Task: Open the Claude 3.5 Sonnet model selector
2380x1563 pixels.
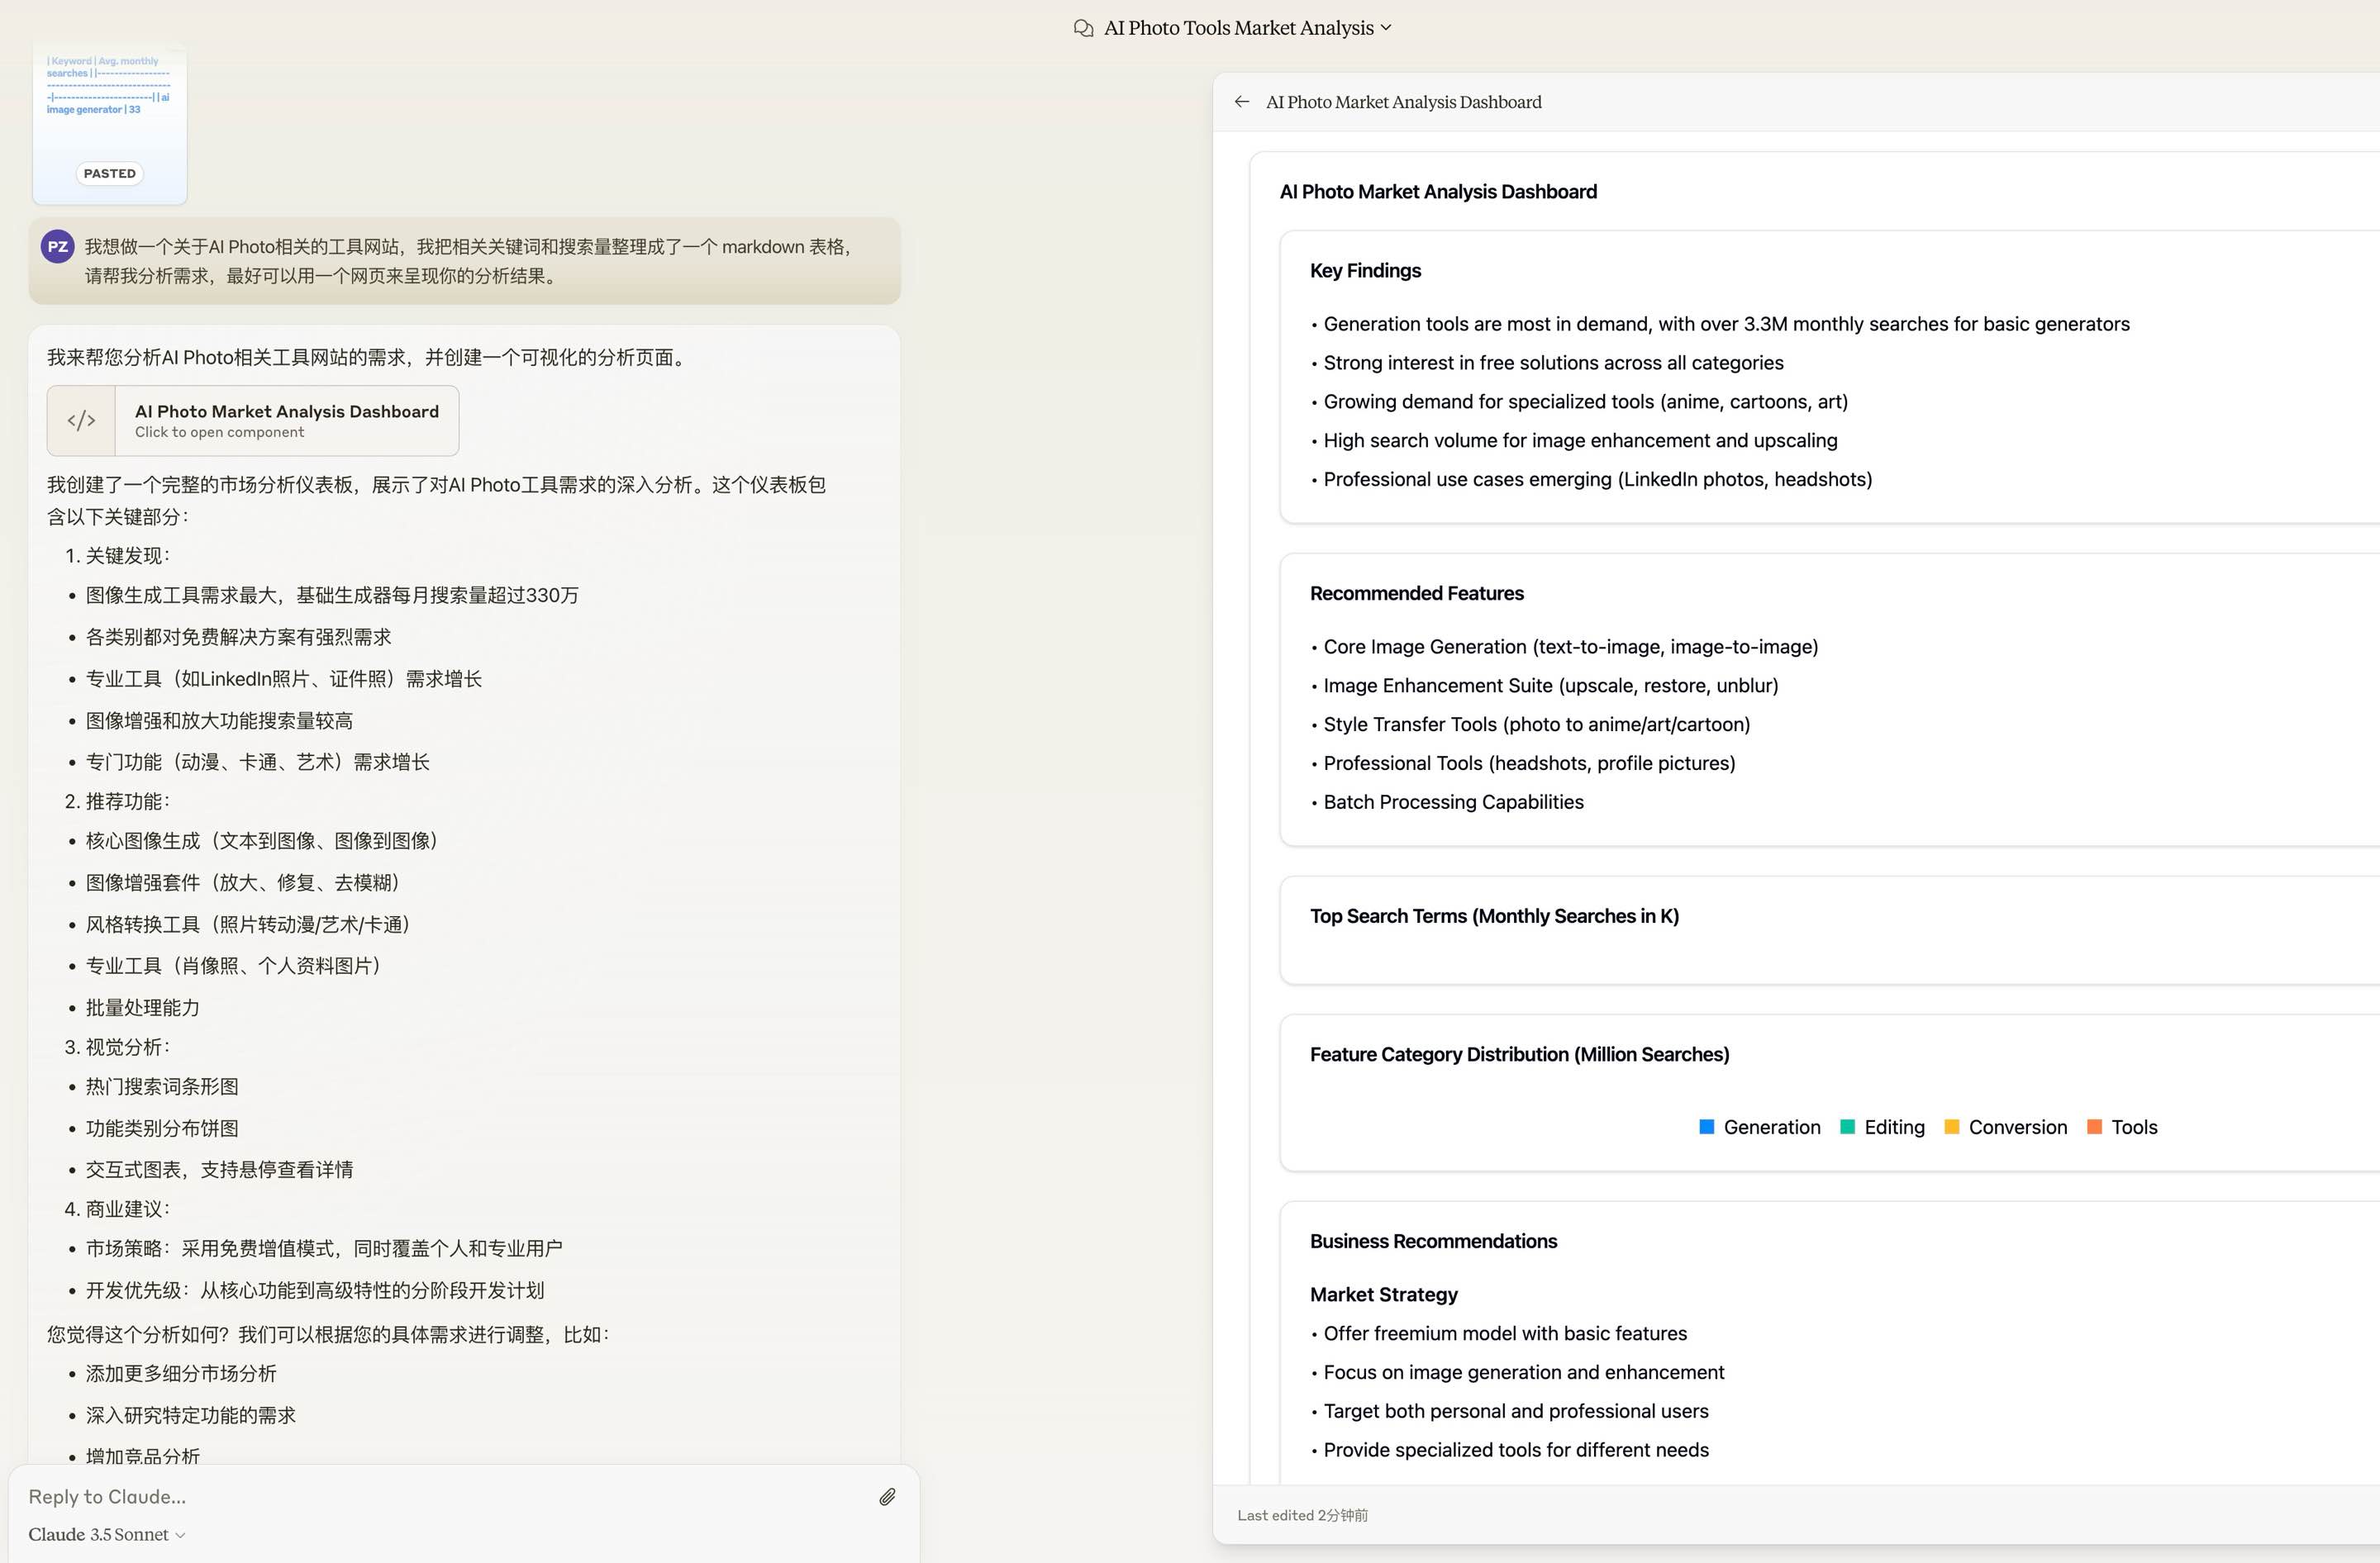Action: [106, 1534]
